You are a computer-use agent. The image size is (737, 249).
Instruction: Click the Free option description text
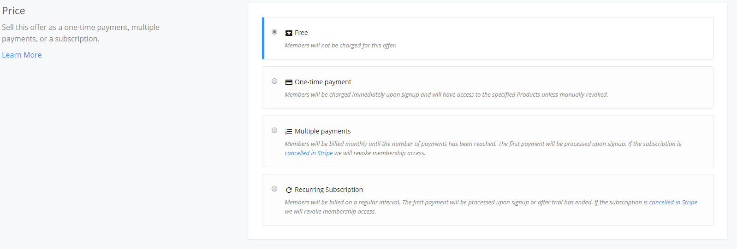[x=340, y=46]
